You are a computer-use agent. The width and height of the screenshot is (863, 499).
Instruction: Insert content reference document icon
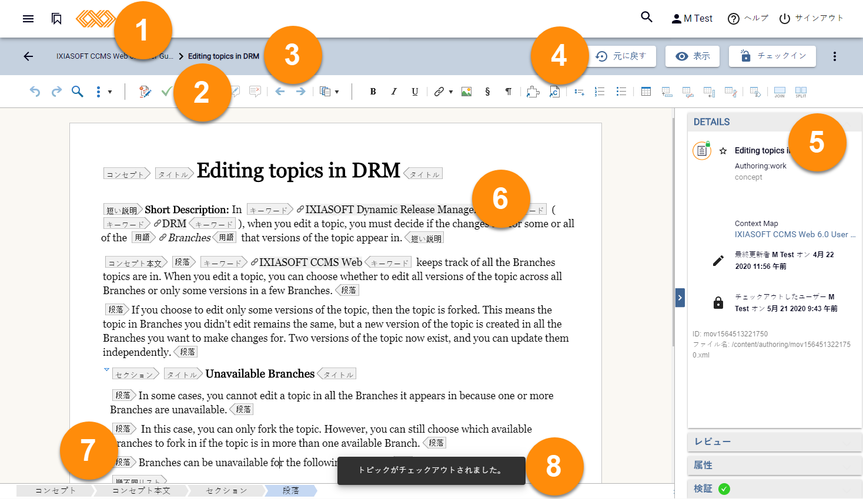click(x=554, y=92)
